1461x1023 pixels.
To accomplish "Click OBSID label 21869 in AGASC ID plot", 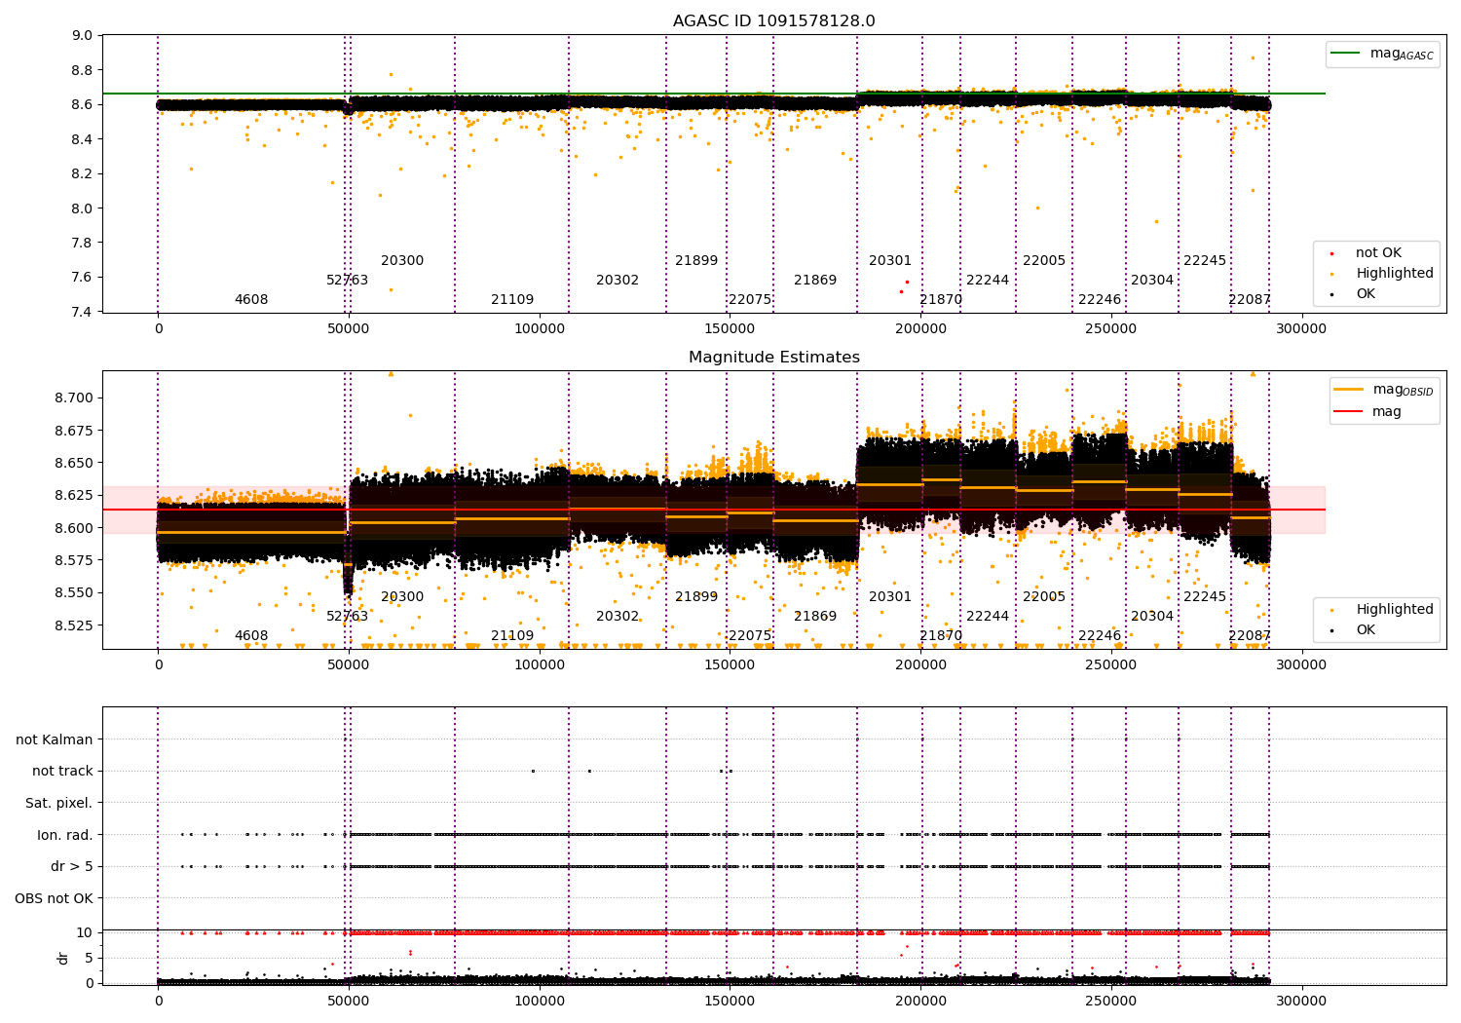I will tap(815, 281).
